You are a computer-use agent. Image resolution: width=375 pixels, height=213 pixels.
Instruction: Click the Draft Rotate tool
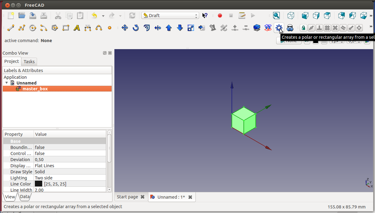[136, 28]
